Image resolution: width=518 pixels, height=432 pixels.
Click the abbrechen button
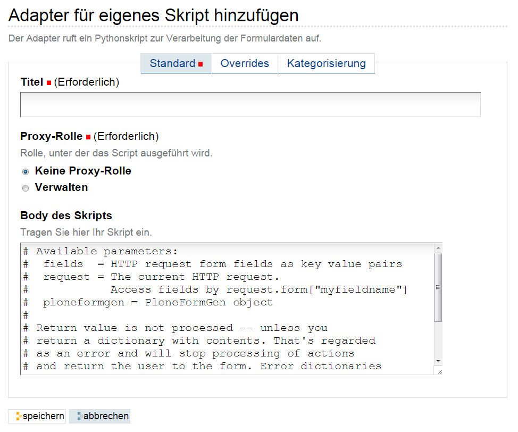coord(100,416)
